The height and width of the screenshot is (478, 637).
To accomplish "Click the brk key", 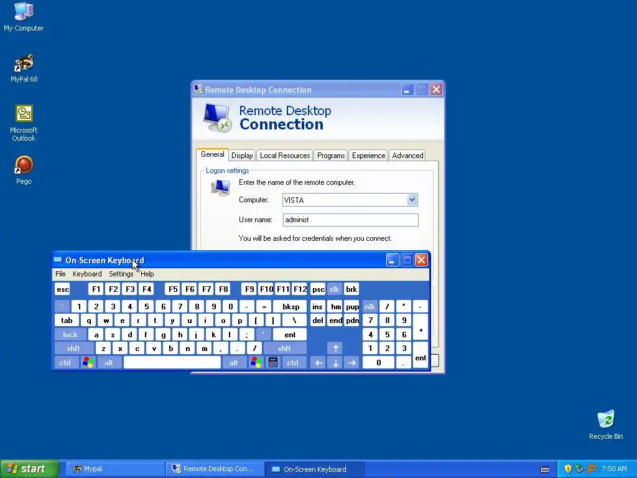I will 351,289.
